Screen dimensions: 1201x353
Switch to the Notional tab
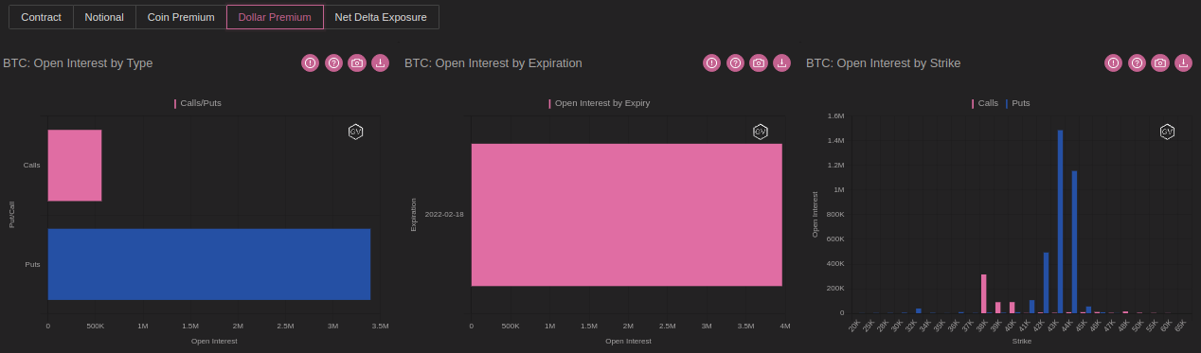pyautogui.click(x=104, y=17)
